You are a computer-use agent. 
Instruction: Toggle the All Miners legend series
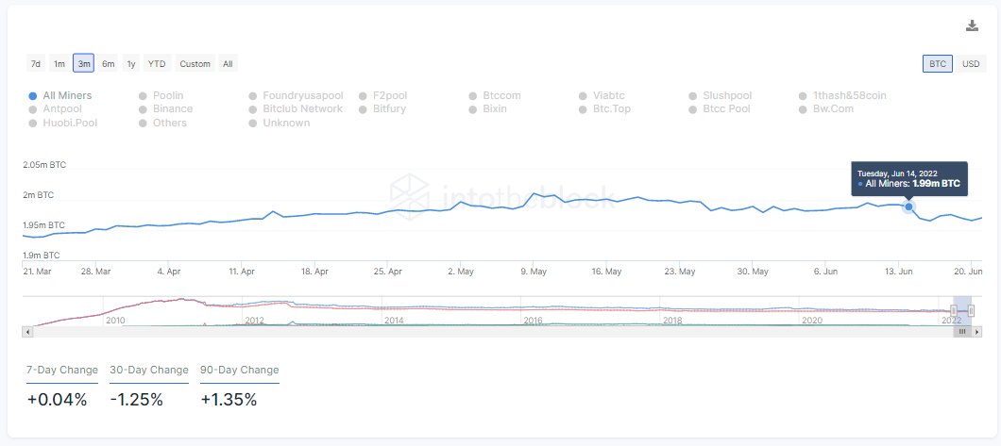33,96
